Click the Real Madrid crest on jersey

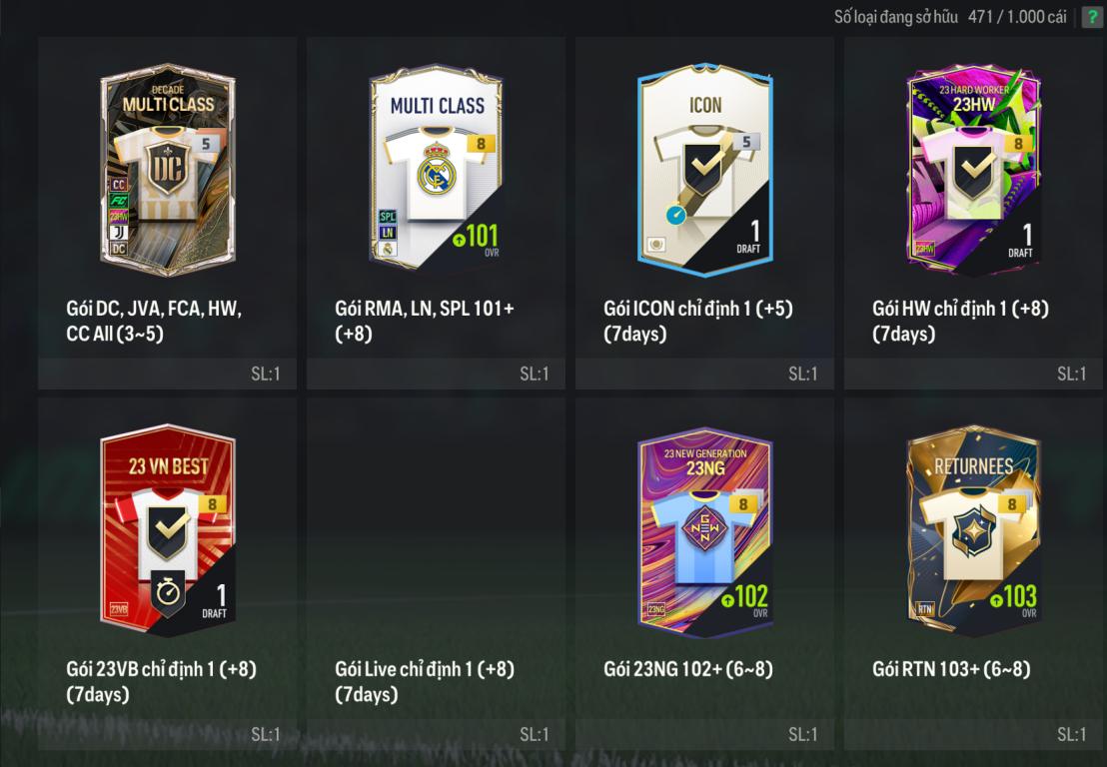[437, 170]
